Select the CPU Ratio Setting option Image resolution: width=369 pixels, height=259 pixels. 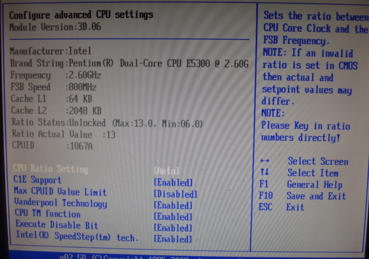pyautogui.click(x=51, y=169)
